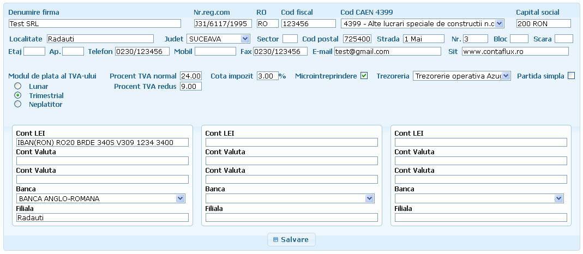Expand the Judet SUCEAVA dropdown
This screenshot has height=254, width=583.
click(218, 39)
